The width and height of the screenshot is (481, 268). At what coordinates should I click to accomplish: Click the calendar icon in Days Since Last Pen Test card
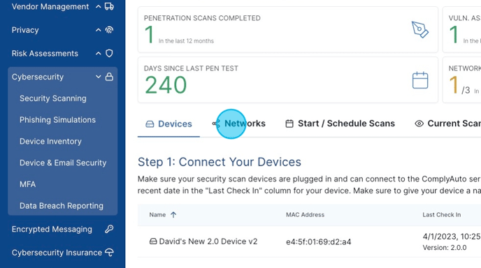[x=420, y=80]
